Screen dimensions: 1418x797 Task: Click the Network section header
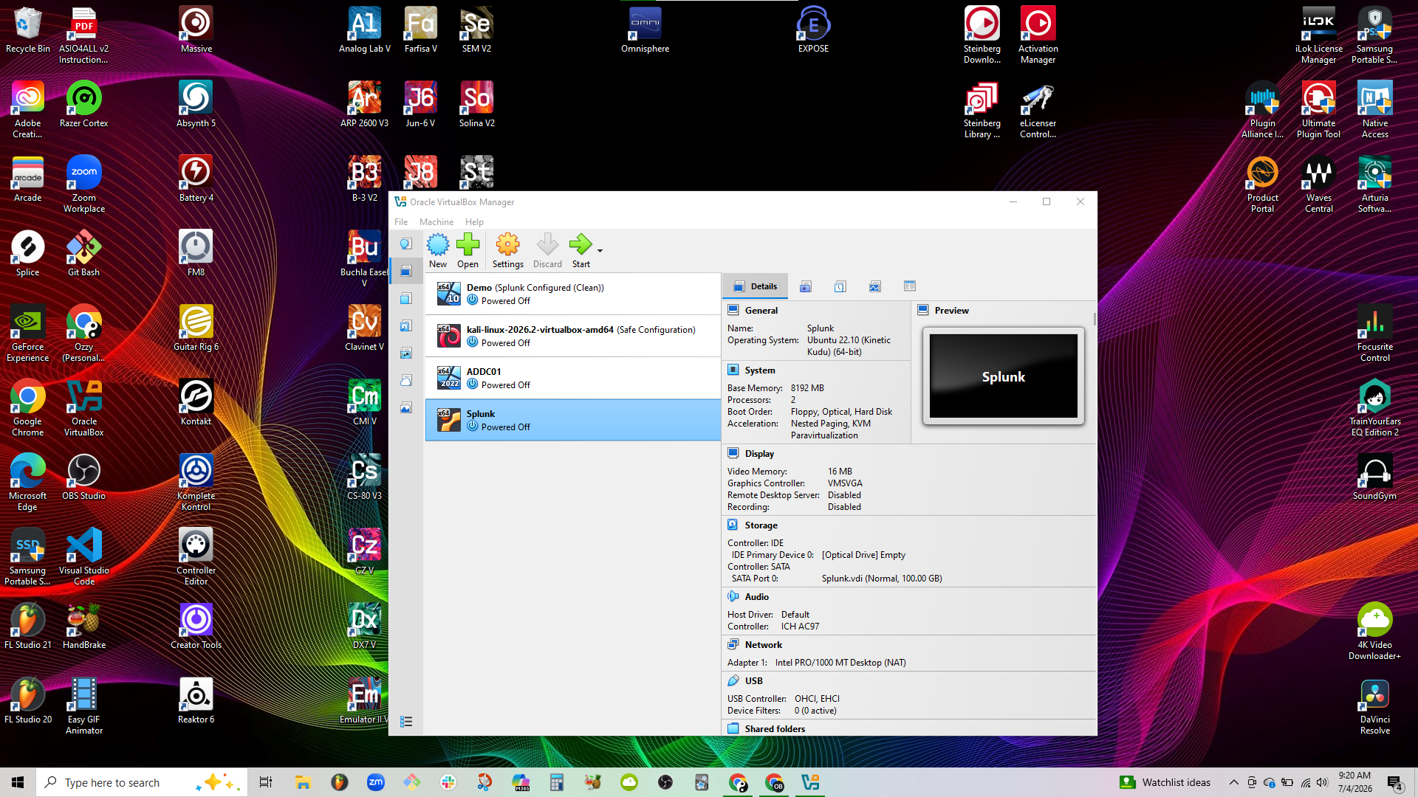click(x=763, y=645)
